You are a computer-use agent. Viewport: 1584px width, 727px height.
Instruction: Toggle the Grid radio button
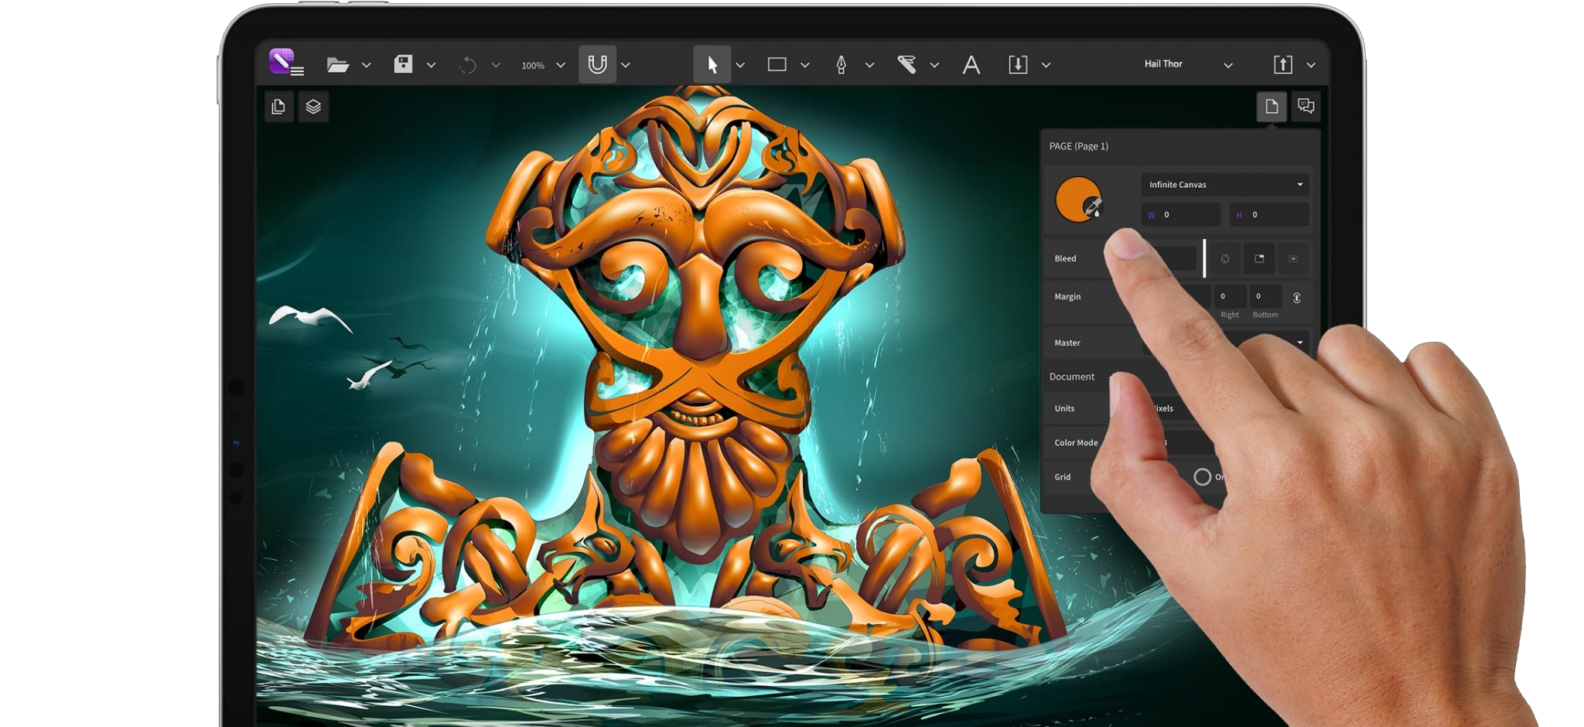coord(1202,477)
